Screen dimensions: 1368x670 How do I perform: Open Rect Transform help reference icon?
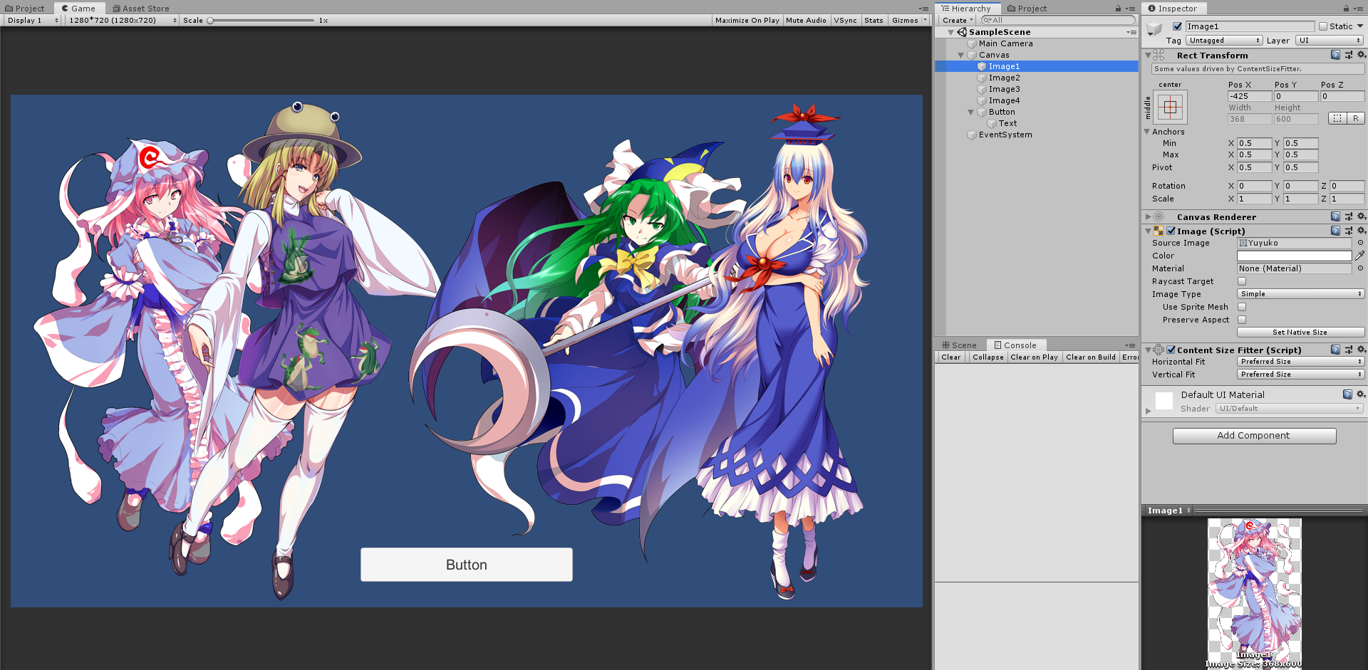[x=1335, y=55]
